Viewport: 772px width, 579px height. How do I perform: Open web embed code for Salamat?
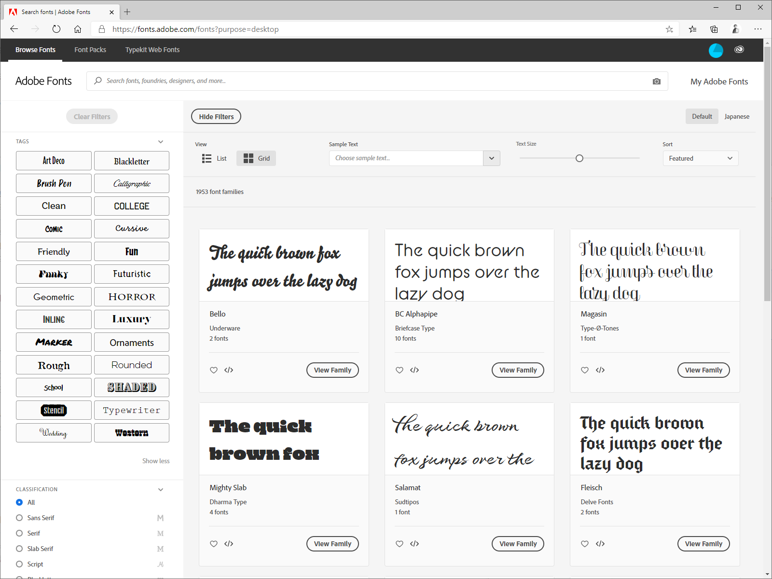414,544
